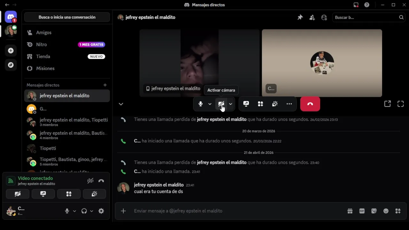Enter fullscreen call view

[x=400, y=104]
